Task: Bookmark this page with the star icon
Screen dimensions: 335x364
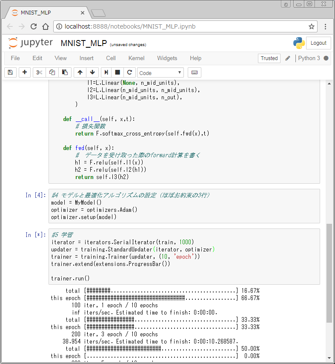Action: click(x=312, y=26)
